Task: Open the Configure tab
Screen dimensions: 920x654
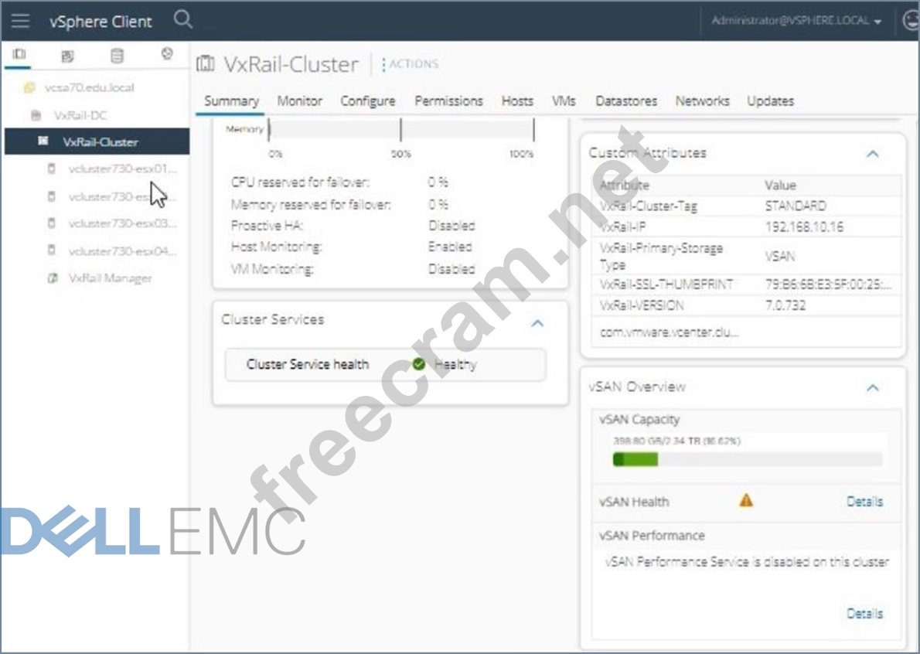Action: (x=367, y=101)
